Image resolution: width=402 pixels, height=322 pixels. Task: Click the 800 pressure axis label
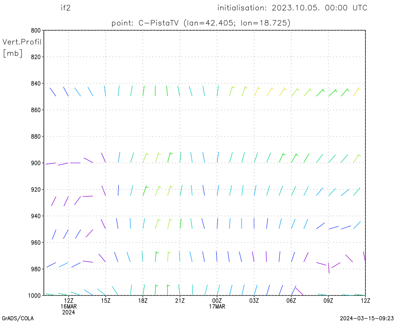point(36,31)
